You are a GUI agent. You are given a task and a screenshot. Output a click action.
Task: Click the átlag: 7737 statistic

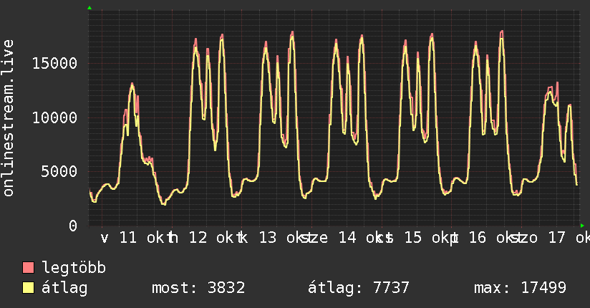click(x=358, y=288)
